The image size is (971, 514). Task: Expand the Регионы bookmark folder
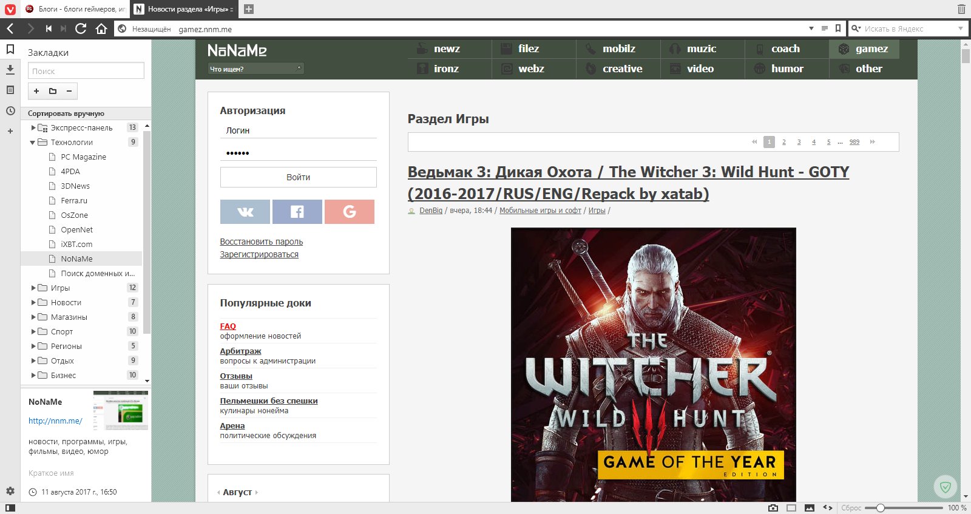click(33, 347)
